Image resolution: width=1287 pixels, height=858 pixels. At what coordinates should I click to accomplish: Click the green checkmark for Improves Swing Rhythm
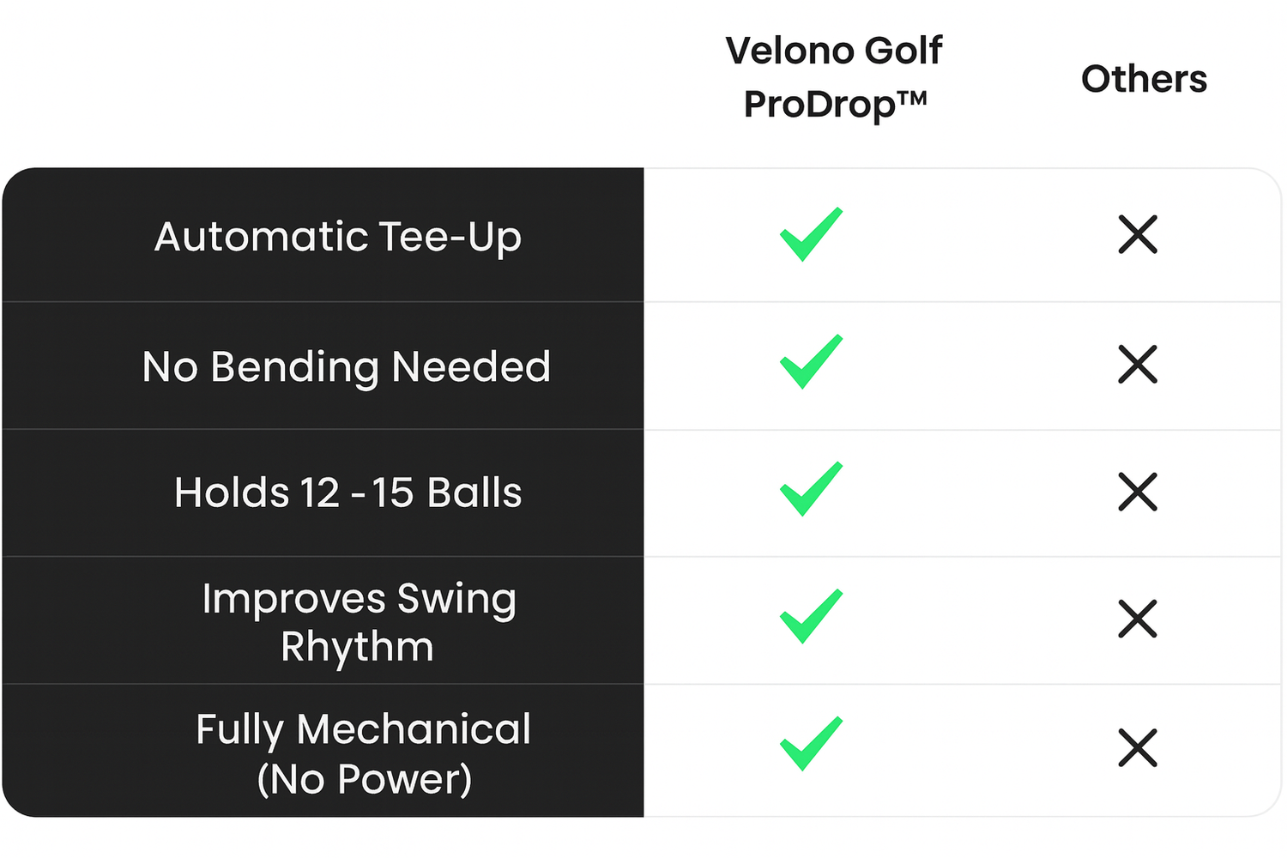coord(811,617)
